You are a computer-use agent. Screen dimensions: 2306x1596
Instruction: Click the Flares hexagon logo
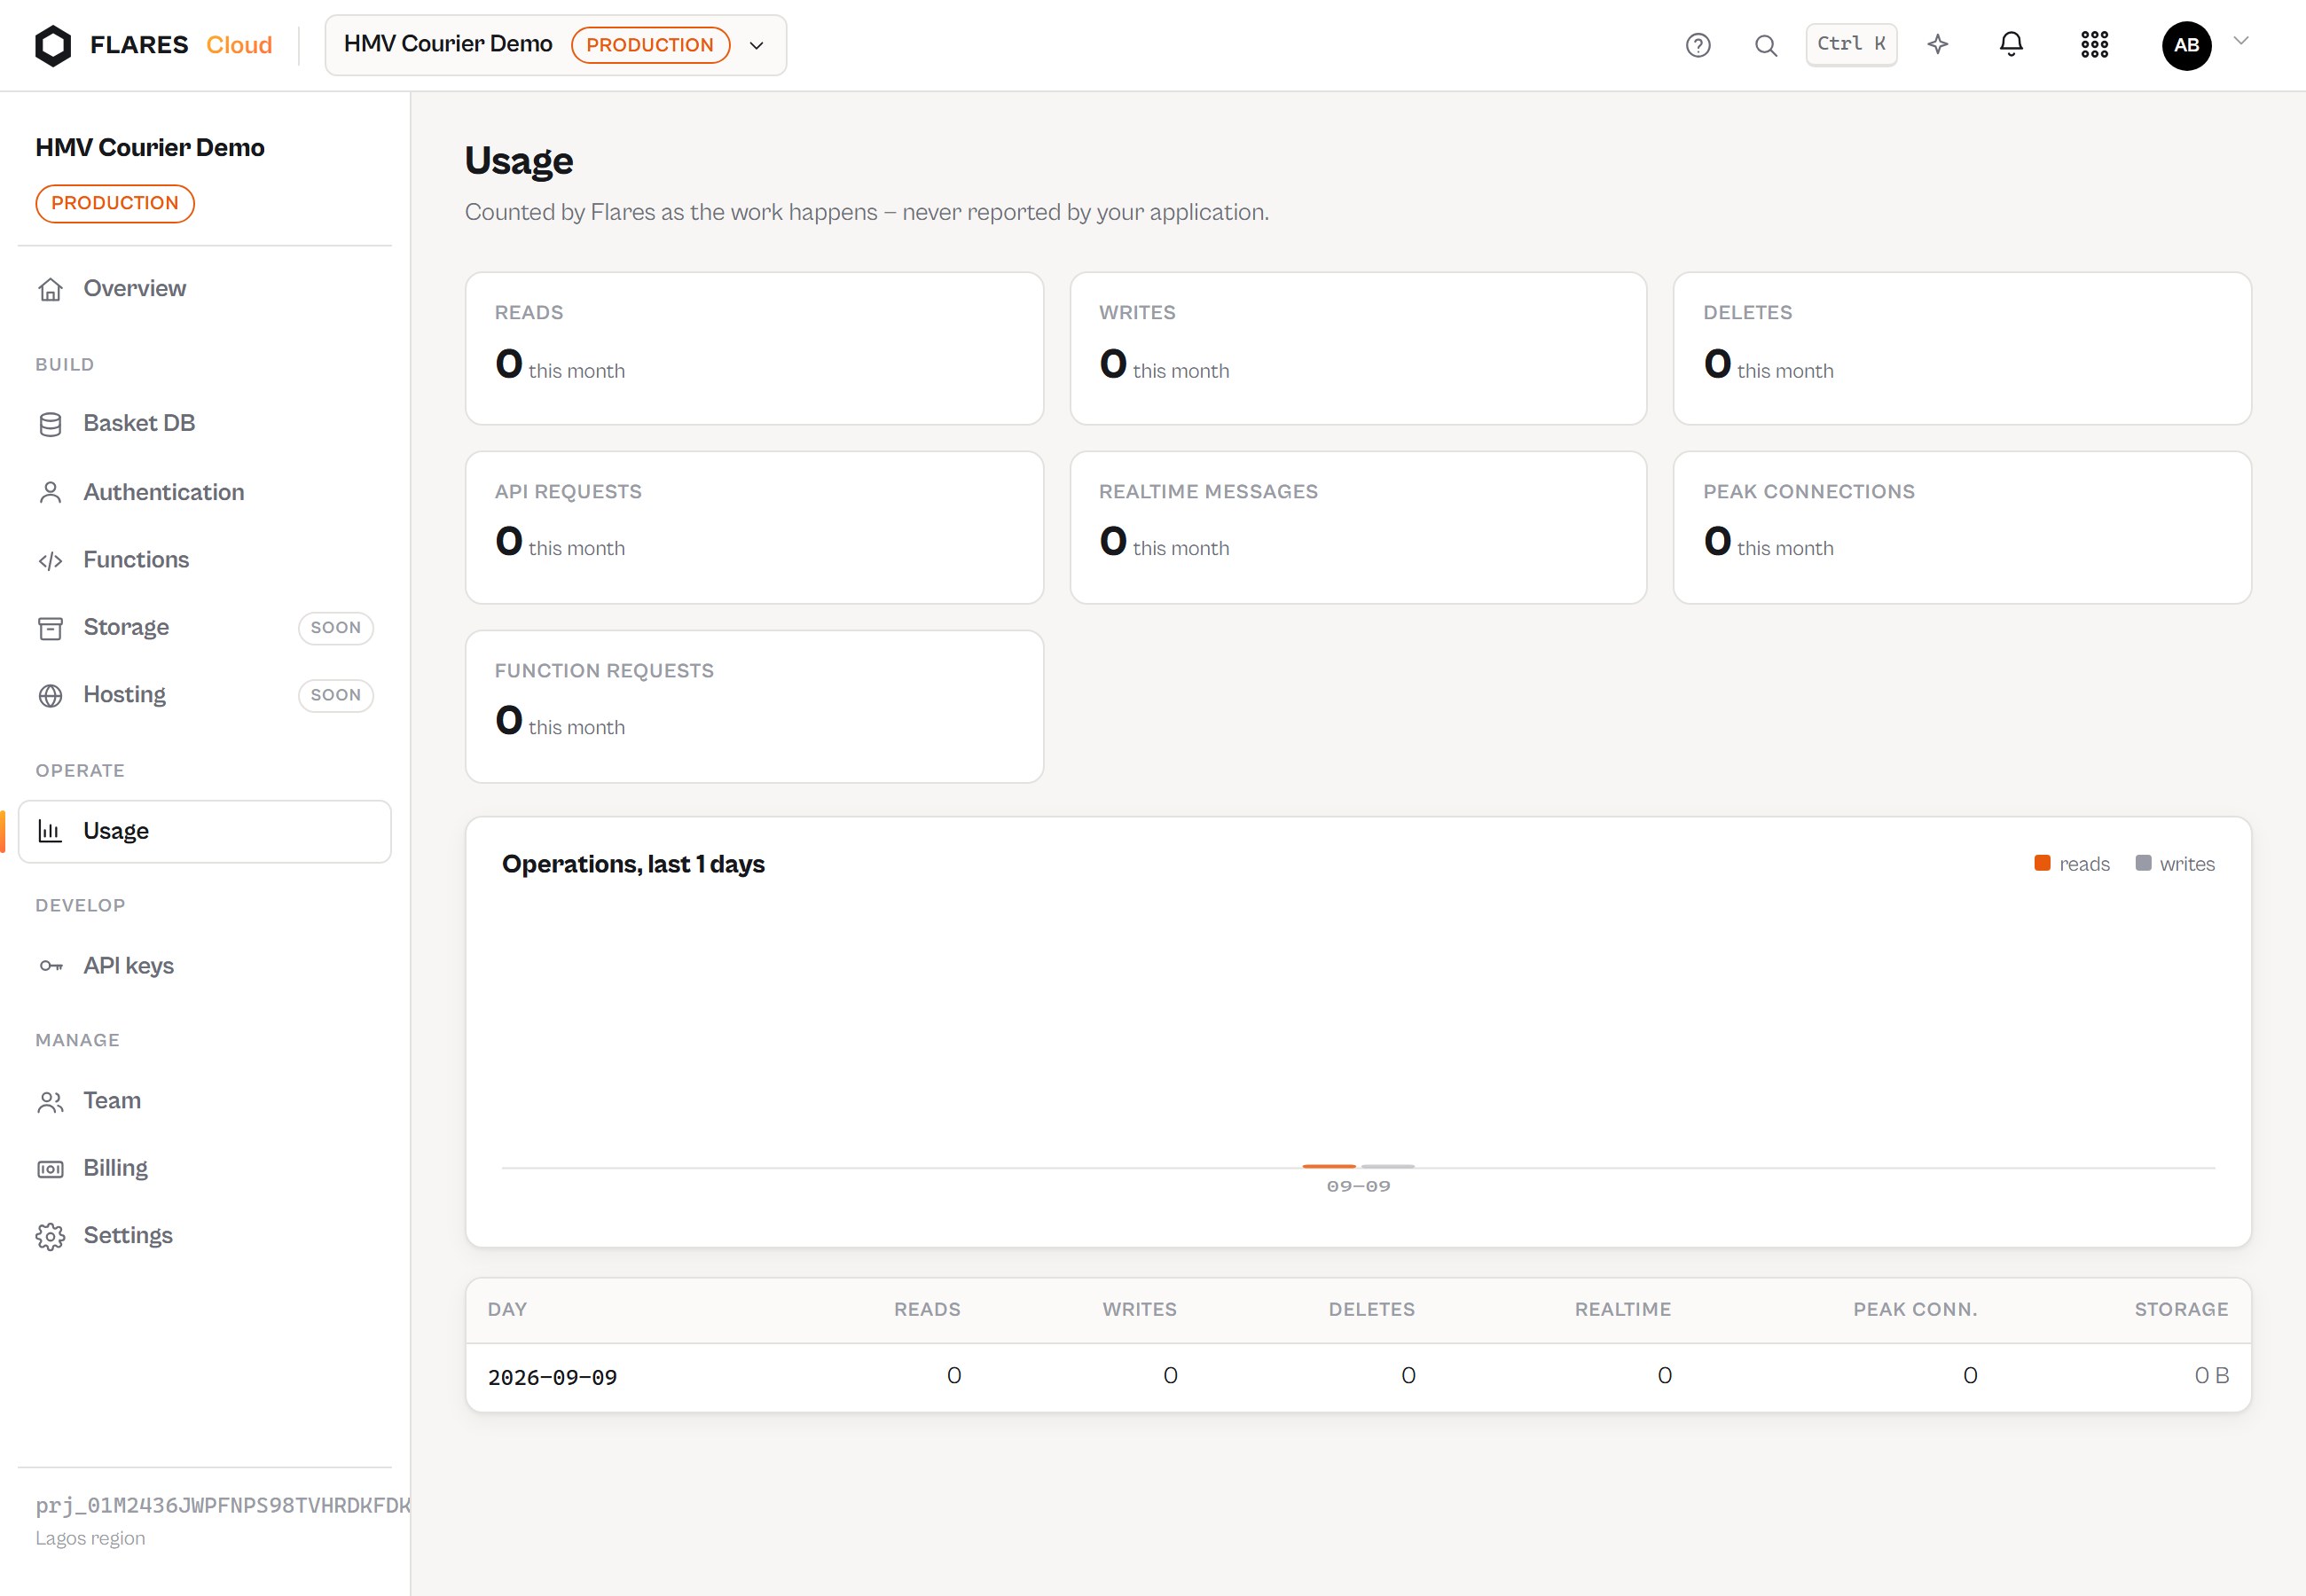tap(53, 45)
